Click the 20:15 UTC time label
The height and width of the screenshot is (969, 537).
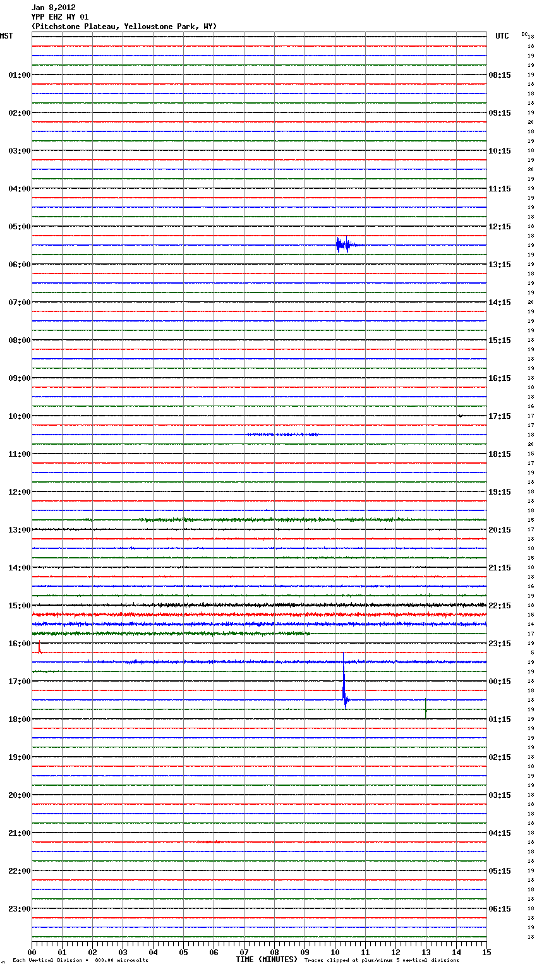(500, 530)
